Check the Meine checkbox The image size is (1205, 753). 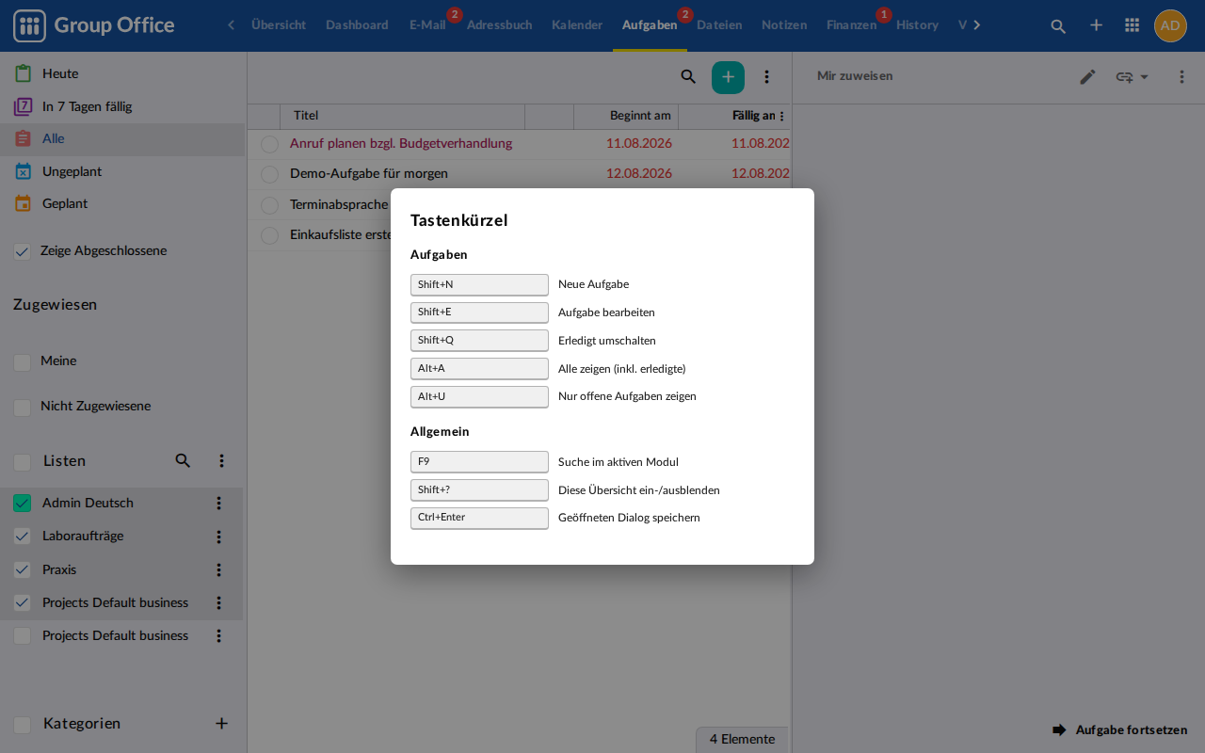pyautogui.click(x=23, y=361)
